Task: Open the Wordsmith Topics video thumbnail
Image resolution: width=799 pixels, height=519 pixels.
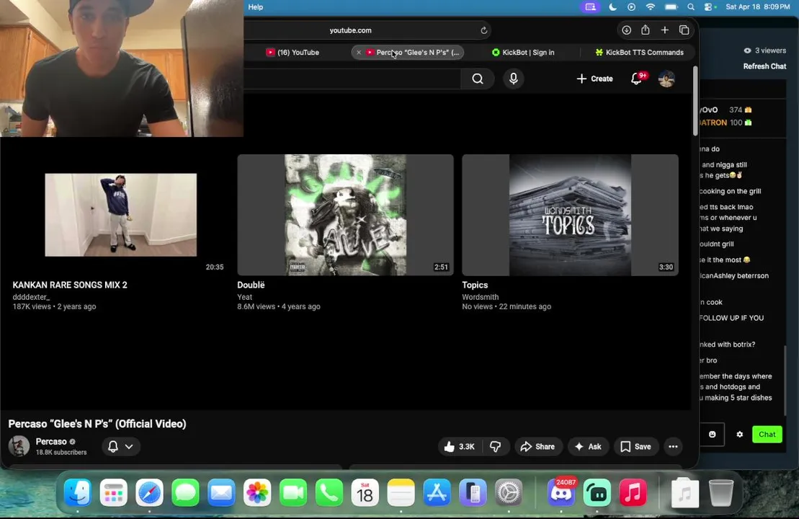Action: coord(570,215)
